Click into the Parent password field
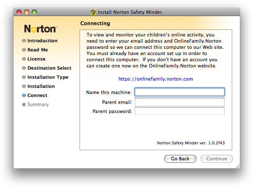 pyautogui.click(x=179, y=111)
